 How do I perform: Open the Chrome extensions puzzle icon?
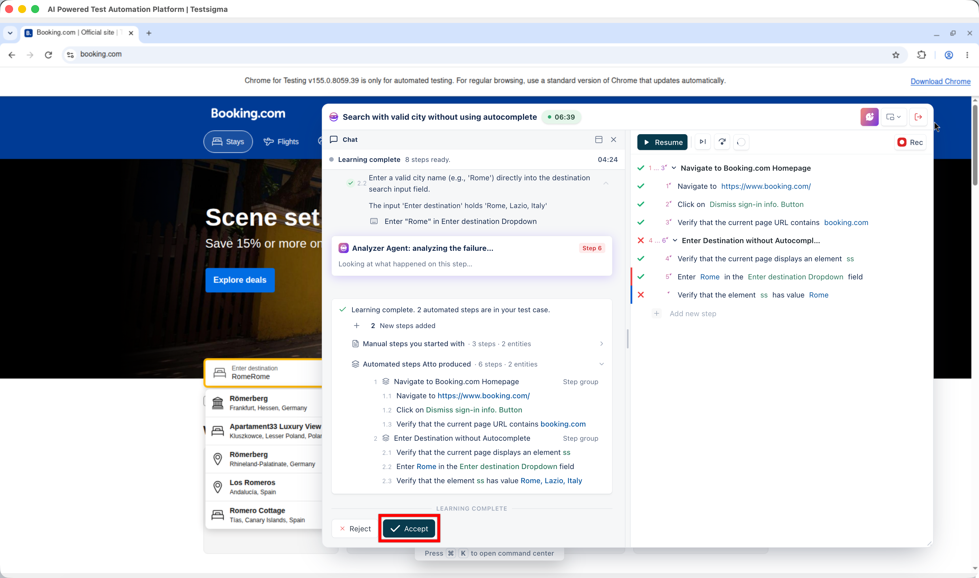coord(921,55)
